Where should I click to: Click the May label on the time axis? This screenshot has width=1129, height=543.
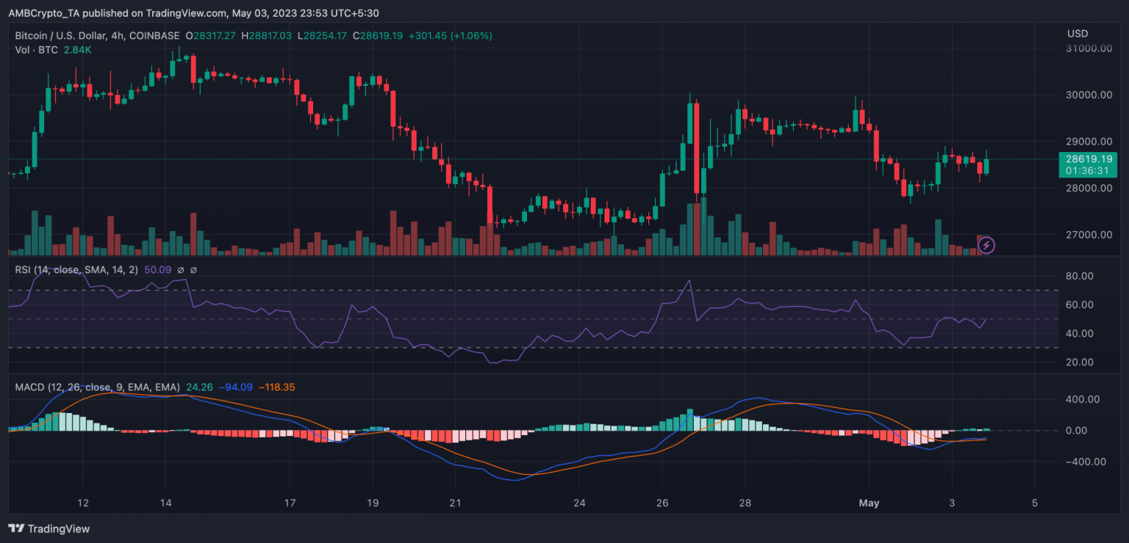[x=870, y=503]
